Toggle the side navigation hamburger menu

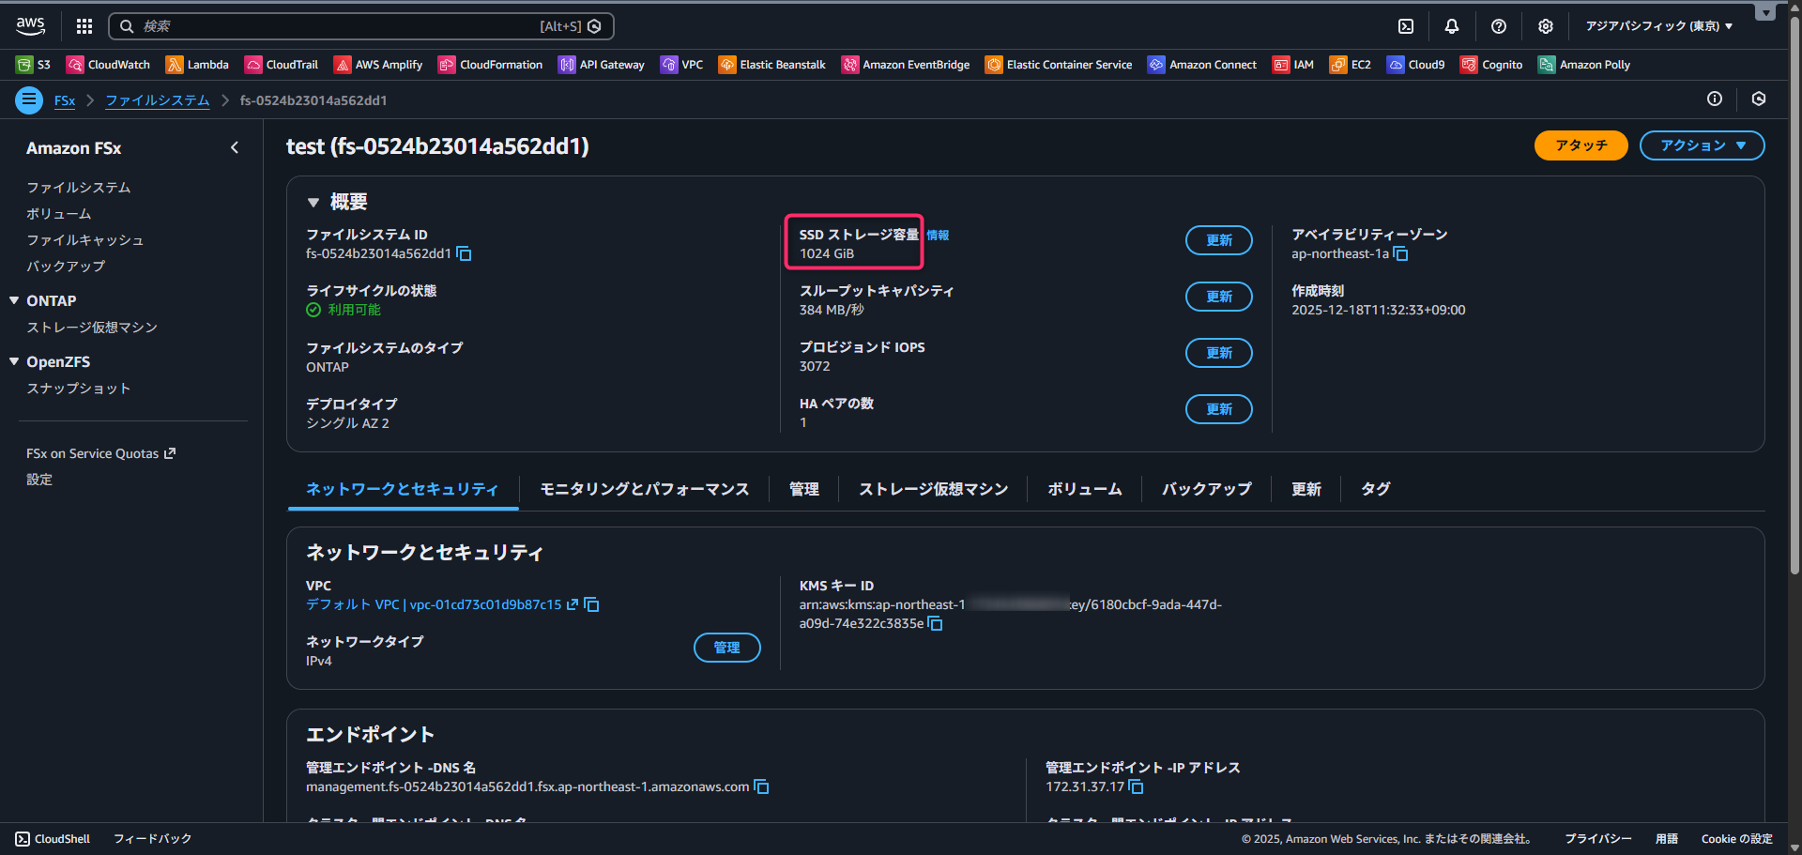29,99
